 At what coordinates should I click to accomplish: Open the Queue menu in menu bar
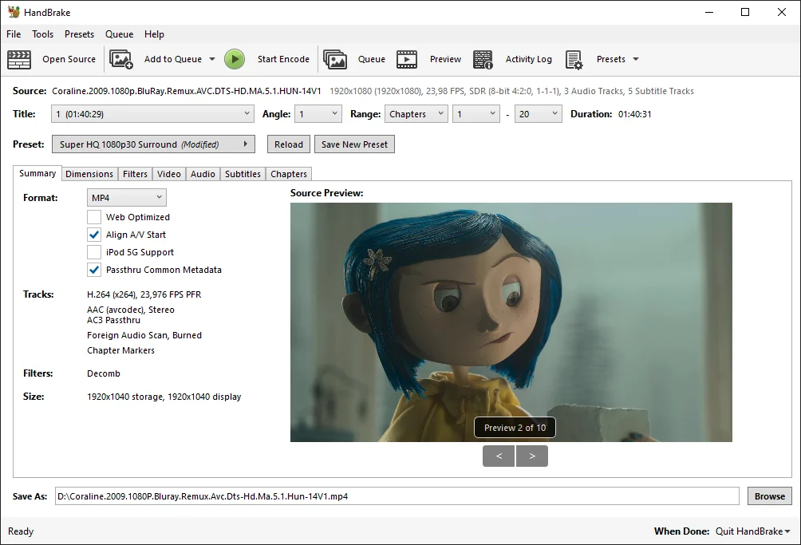pyautogui.click(x=119, y=34)
